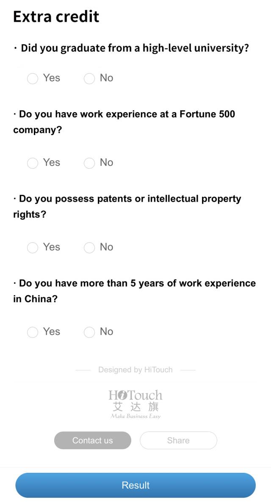This screenshot has width=271, height=503.
Task: Click the Contact us button
Action: tap(93, 440)
